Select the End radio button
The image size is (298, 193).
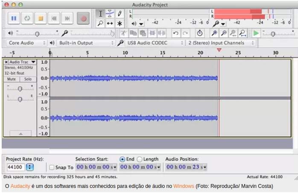[123, 159]
